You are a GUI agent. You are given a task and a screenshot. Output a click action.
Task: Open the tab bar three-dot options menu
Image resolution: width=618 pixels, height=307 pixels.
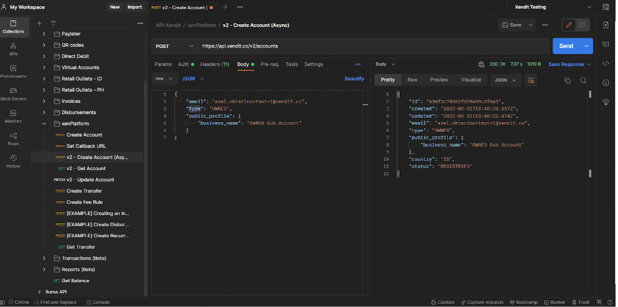[x=240, y=7]
